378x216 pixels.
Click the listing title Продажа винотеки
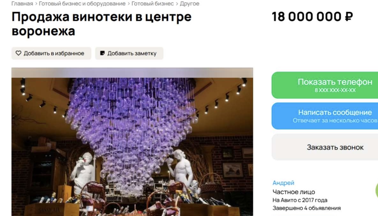point(101,24)
